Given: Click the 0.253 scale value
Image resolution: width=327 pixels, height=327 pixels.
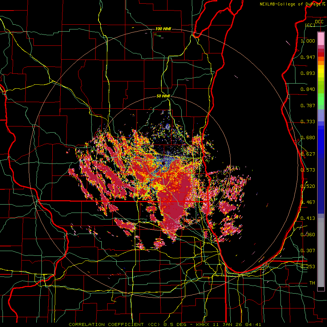Looking at the screenshot, I should (308, 267).
